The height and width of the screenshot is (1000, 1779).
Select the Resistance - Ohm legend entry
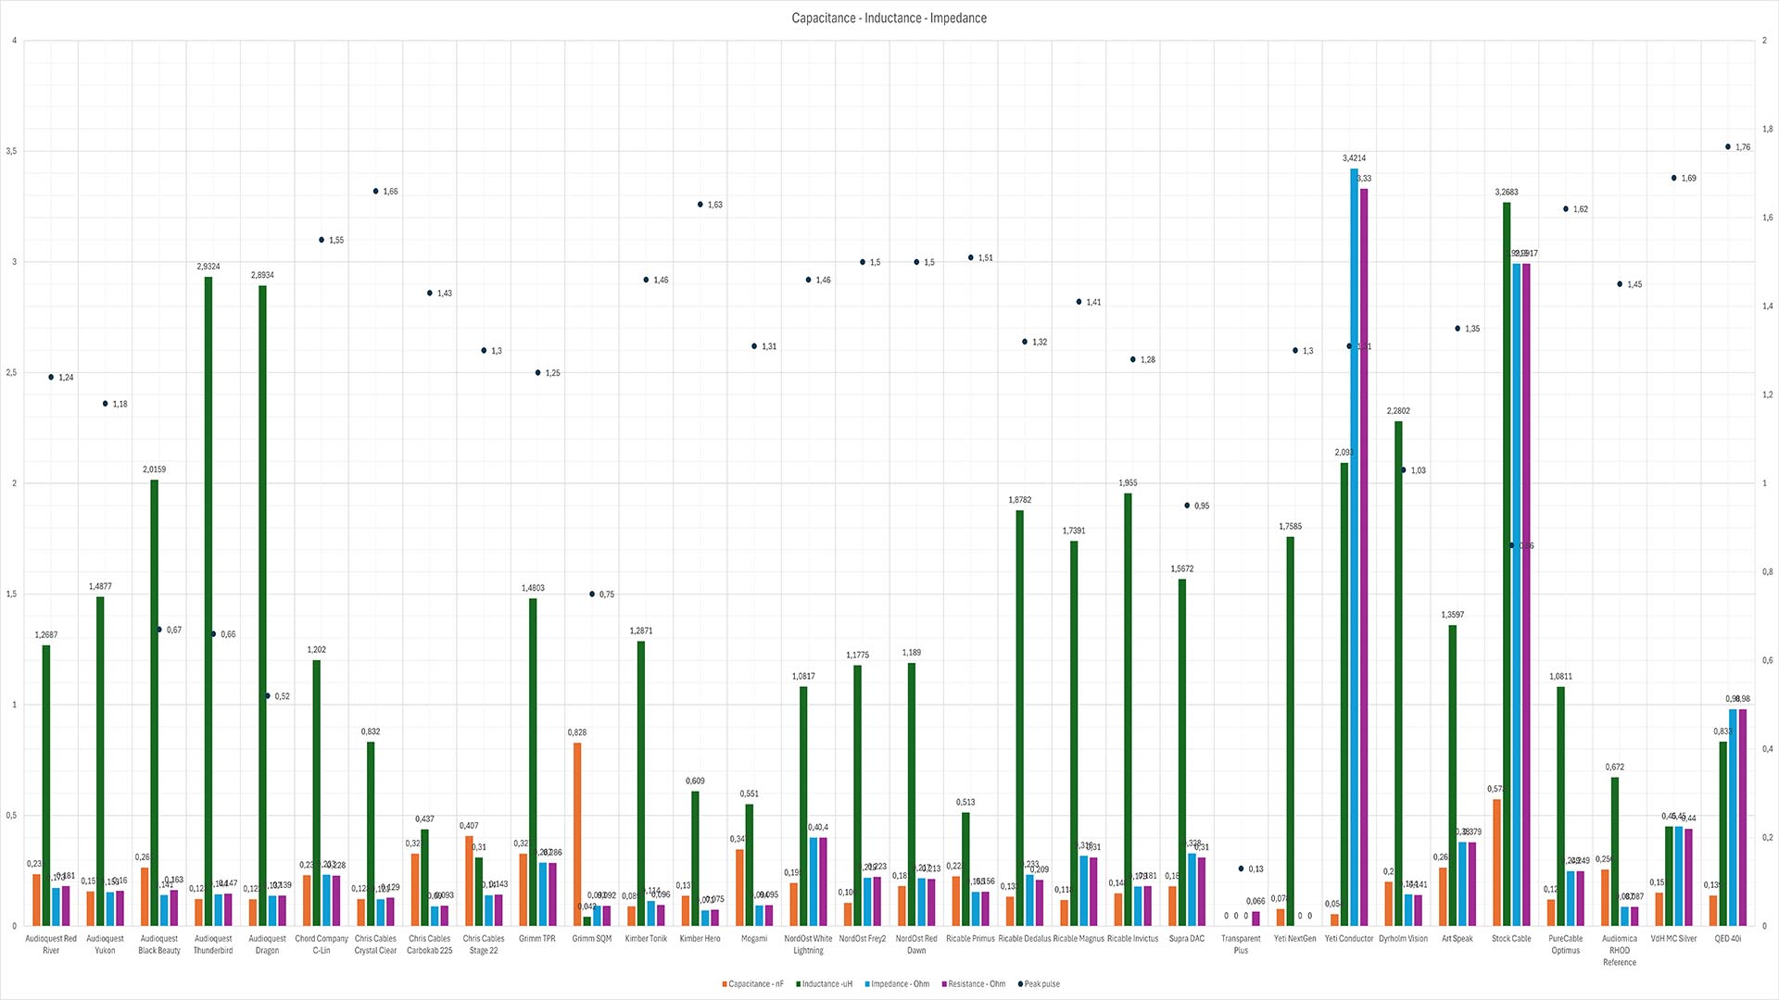tap(973, 984)
